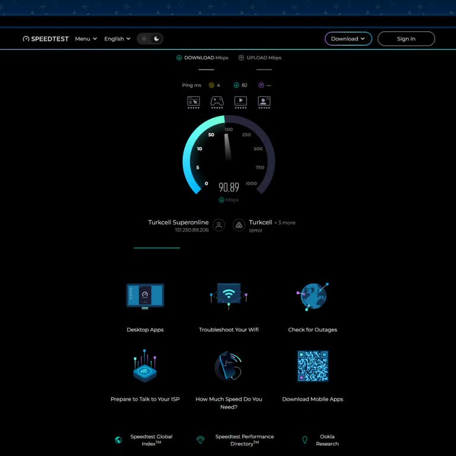Click the router icon for ISP preparation
This screenshot has width=456, height=456.
point(145,366)
